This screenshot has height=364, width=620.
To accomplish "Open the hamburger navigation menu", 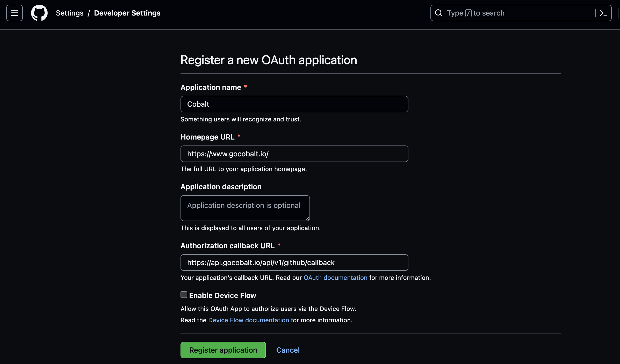I will pos(14,13).
